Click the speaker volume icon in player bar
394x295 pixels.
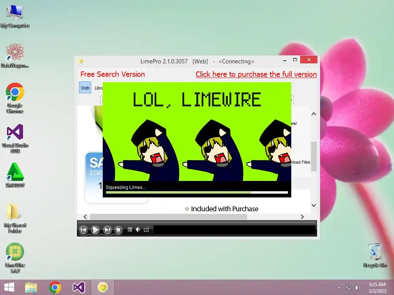pos(138,230)
